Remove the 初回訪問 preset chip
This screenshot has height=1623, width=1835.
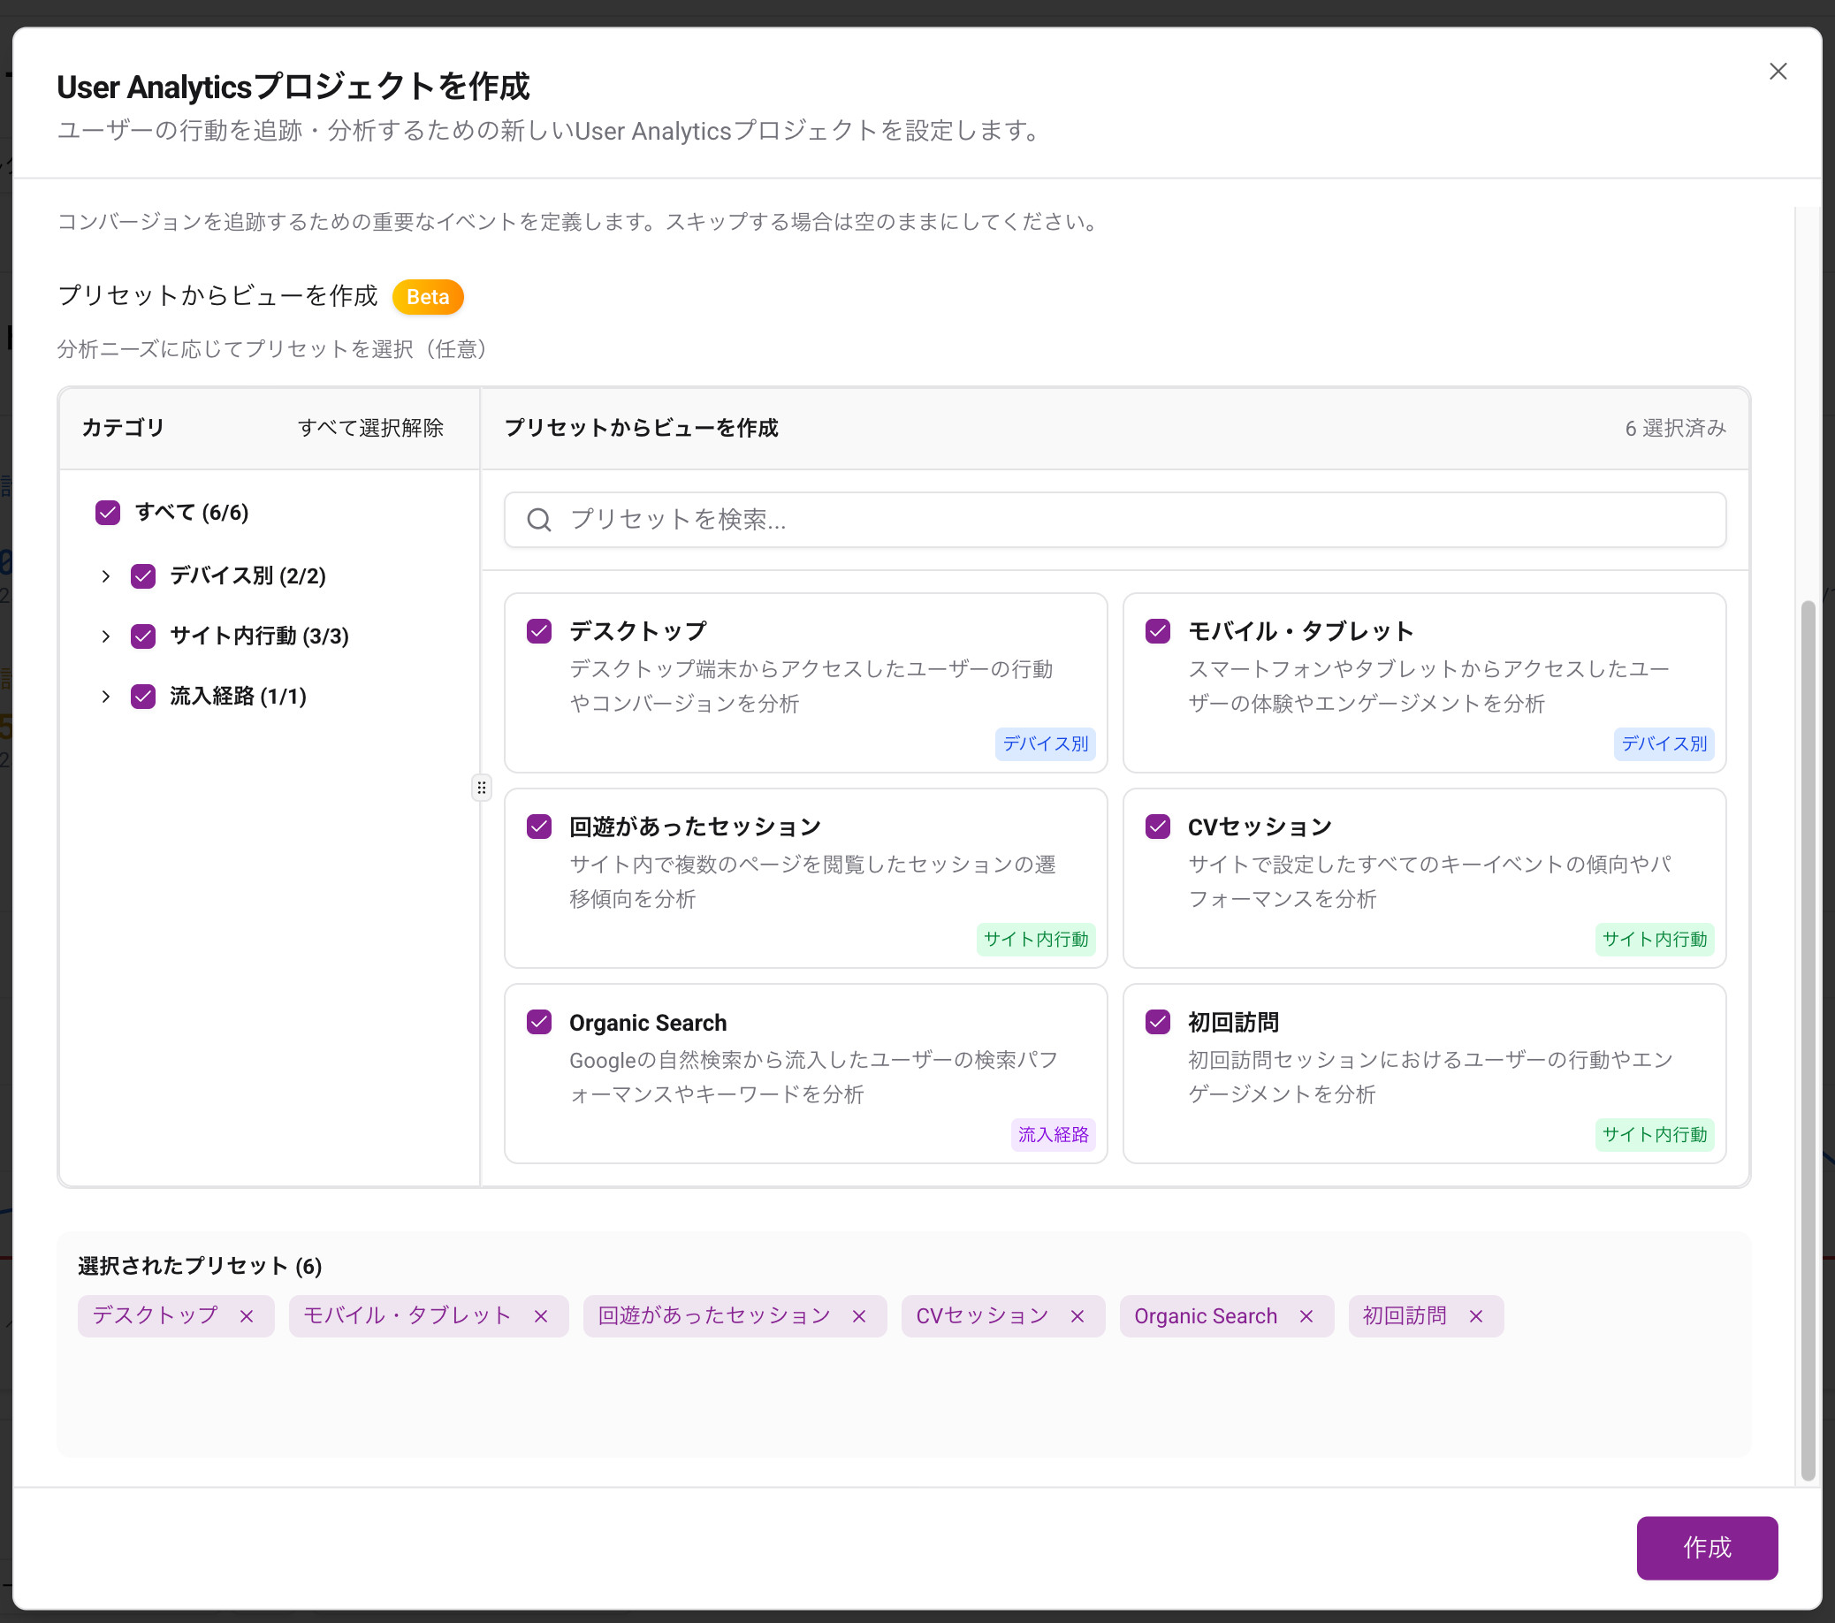[1476, 1316]
